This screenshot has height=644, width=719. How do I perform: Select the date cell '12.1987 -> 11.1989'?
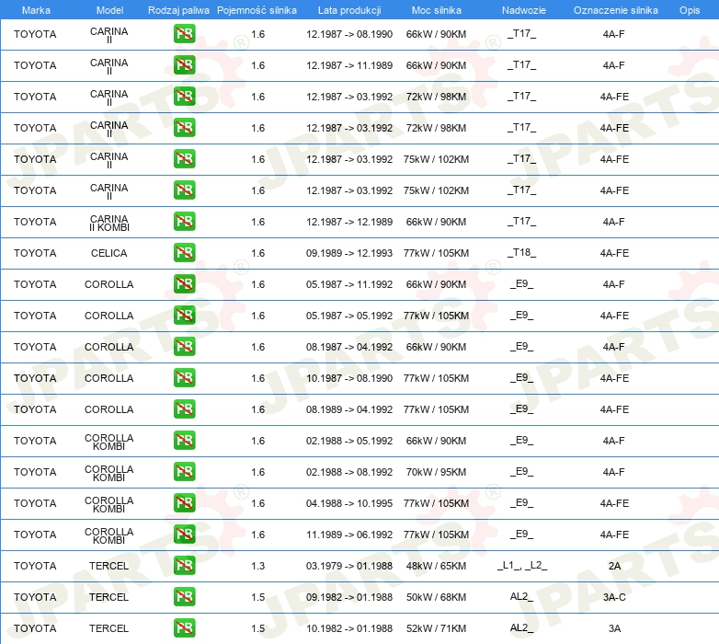(x=349, y=65)
